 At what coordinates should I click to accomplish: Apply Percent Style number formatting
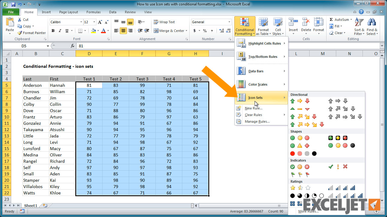click(204, 30)
